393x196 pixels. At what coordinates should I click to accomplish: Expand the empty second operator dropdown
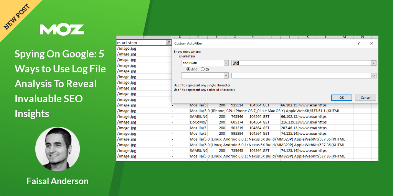(226, 75)
